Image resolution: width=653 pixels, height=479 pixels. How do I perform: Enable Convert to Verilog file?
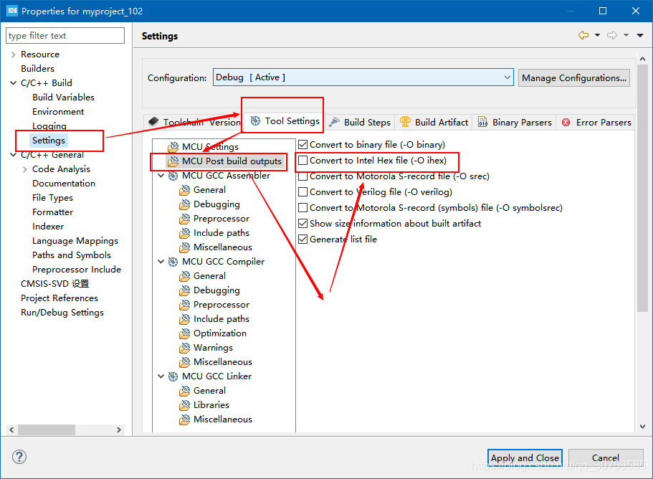tap(303, 192)
